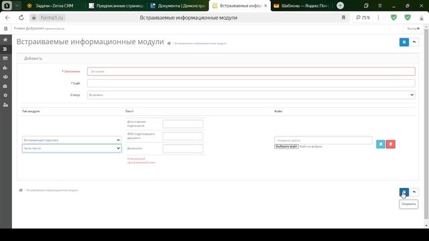
Task: Switch to the Документы | Демонстра… tab
Action: pyautogui.click(x=178, y=5)
